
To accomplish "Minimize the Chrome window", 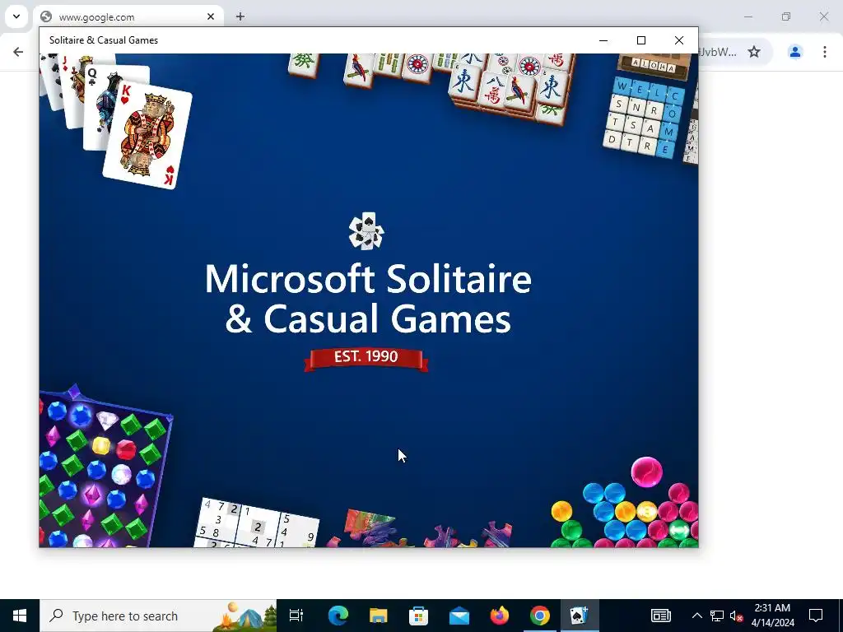I will coord(748,16).
